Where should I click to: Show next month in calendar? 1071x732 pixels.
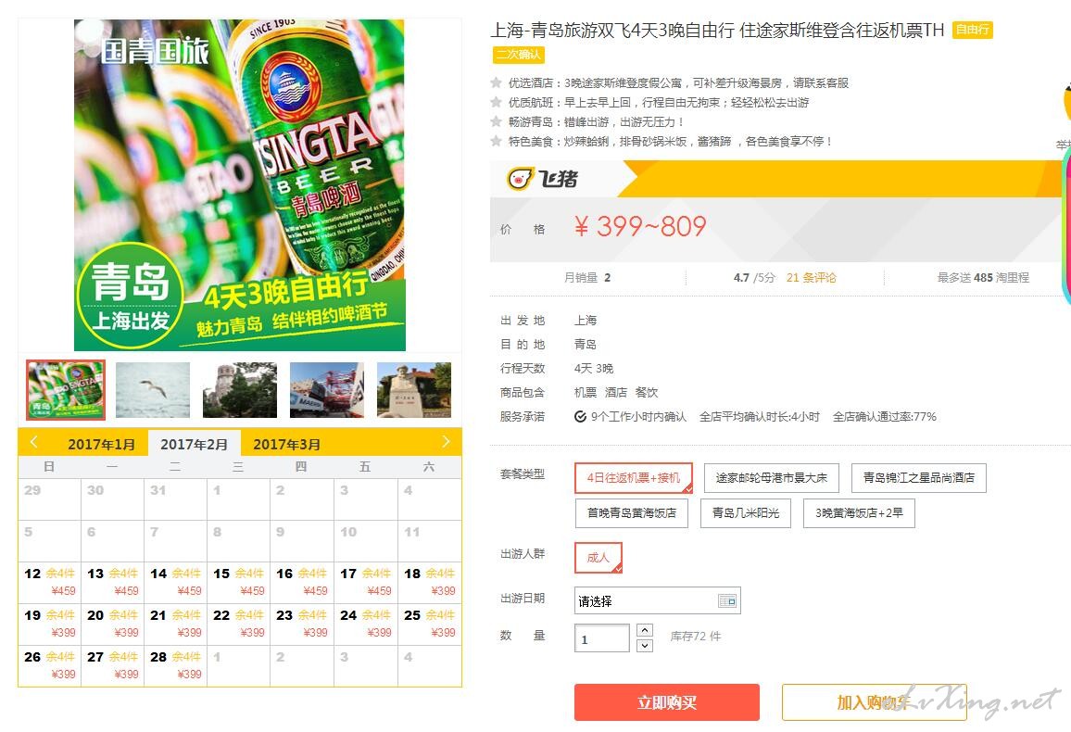pyautogui.click(x=446, y=443)
